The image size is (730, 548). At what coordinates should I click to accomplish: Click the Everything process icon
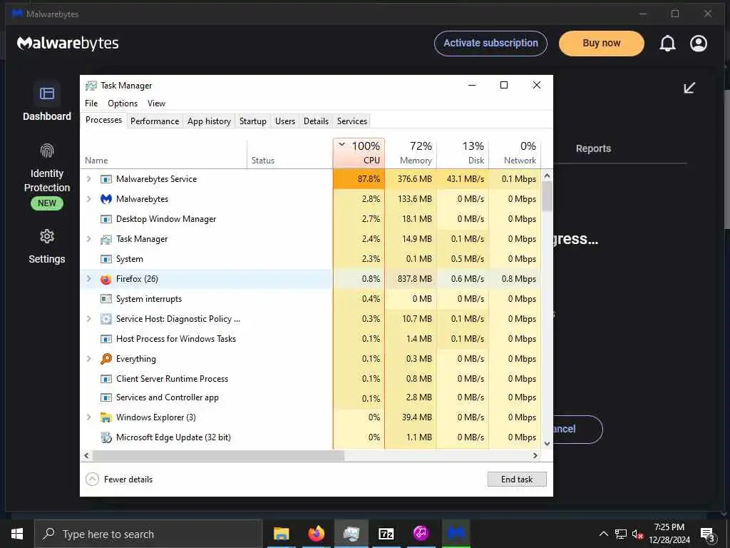tap(106, 359)
